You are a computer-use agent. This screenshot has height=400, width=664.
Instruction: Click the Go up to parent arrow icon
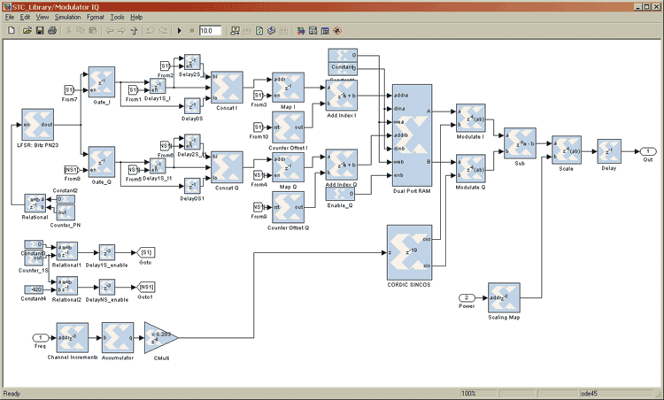tap(134, 31)
